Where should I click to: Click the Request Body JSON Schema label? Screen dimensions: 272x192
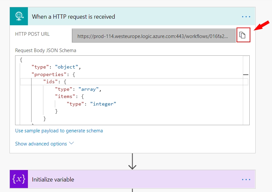click(x=46, y=50)
